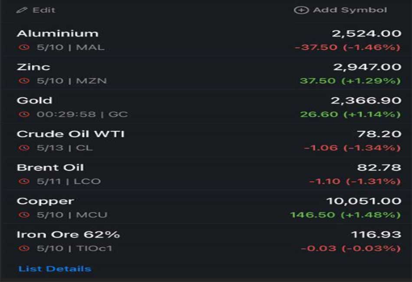Open the Crude Oil WTI name

coord(70,134)
